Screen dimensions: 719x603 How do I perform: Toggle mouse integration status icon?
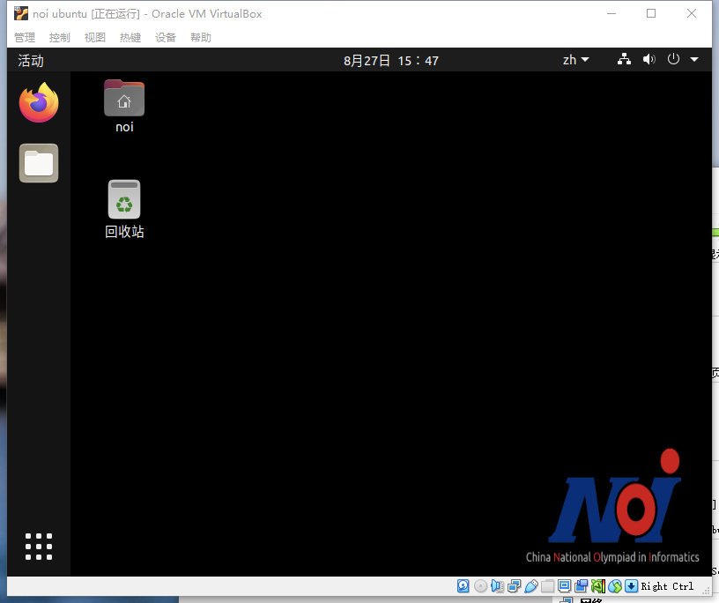pos(614,586)
